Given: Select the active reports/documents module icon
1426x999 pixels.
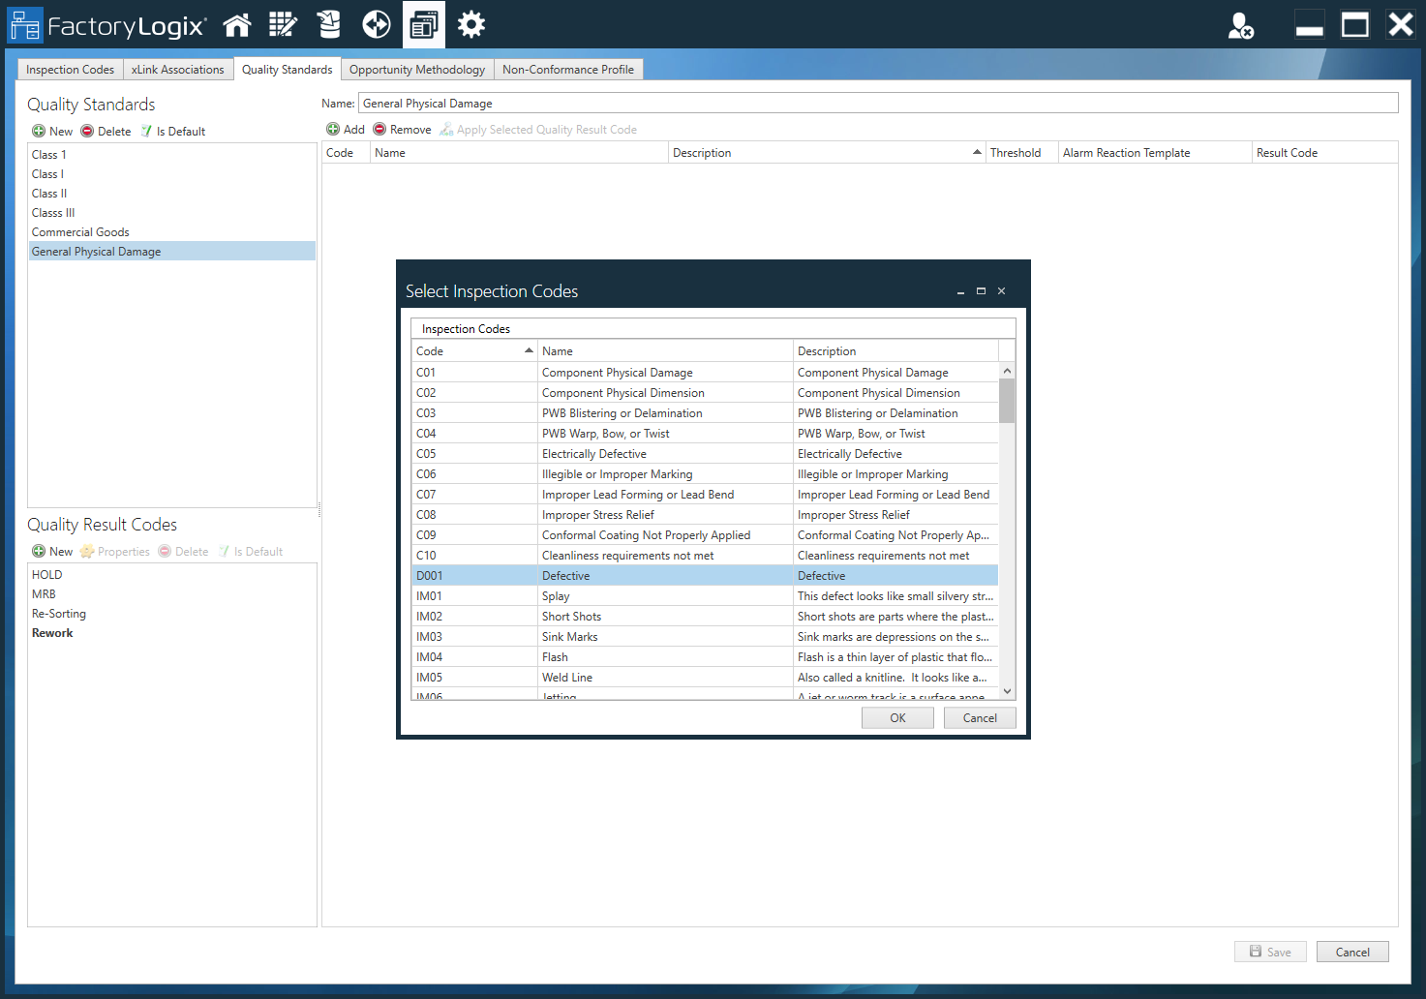Looking at the screenshot, I should (x=423, y=24).
